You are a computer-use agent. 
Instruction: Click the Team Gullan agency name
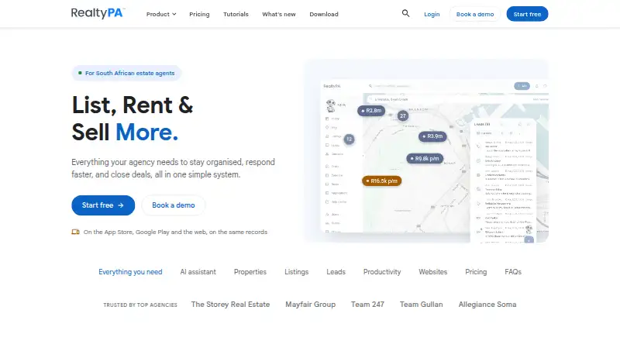pos(421,305)
